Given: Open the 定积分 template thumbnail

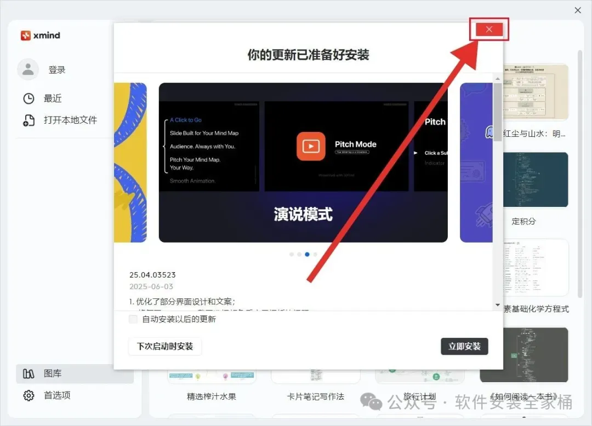Looking at the screenshot, I should pyautogui.click(x=536, y=180).
